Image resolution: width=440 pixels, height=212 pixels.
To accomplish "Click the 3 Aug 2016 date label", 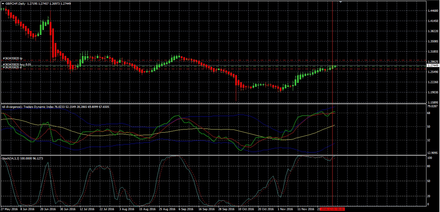I will click(x=127, y=209).
